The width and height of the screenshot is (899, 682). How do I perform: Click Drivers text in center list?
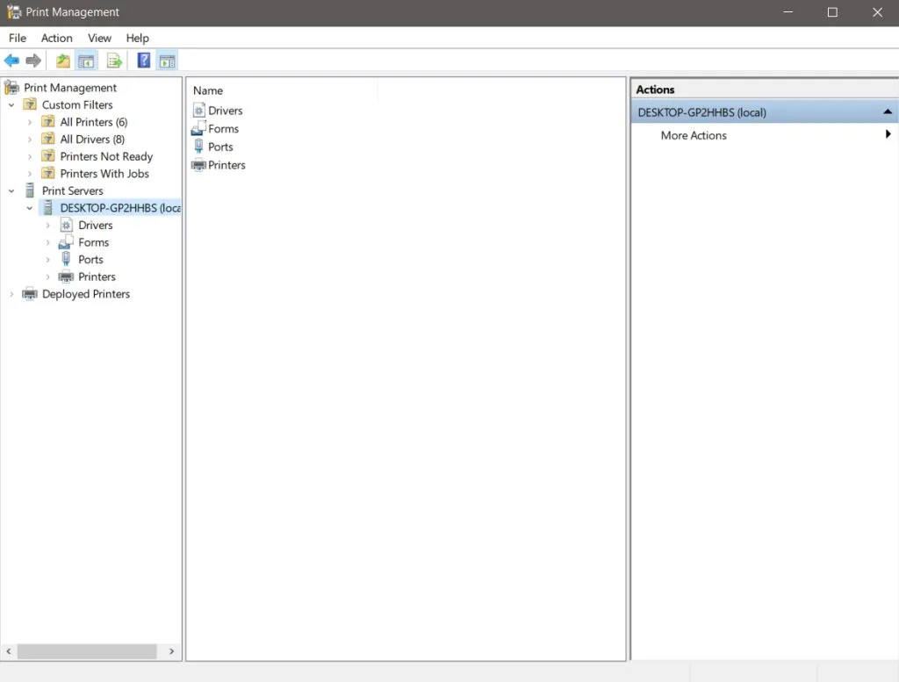226,111
